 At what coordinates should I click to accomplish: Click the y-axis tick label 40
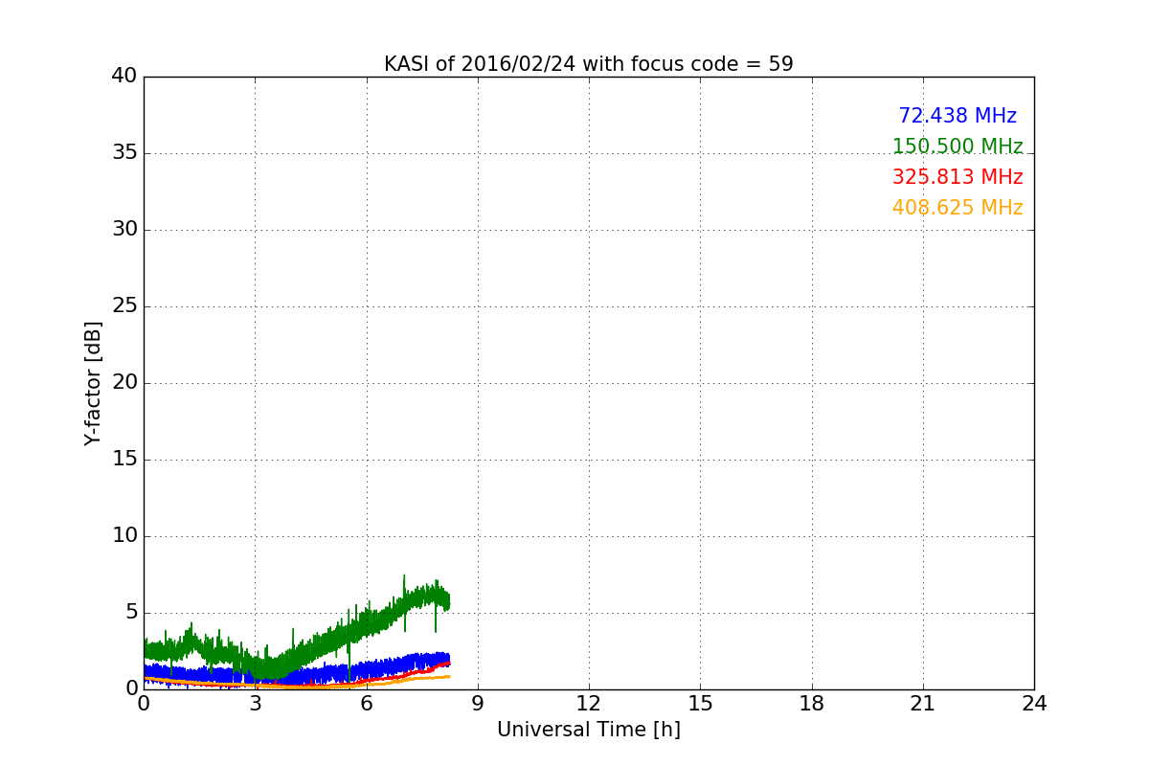[124, 76]
